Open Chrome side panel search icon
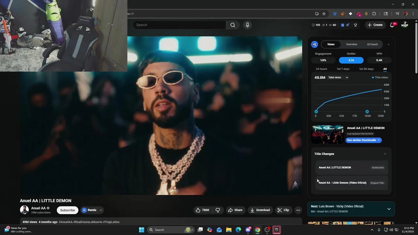The width and height of the screenshot is (418, 235). pos(386,14)
